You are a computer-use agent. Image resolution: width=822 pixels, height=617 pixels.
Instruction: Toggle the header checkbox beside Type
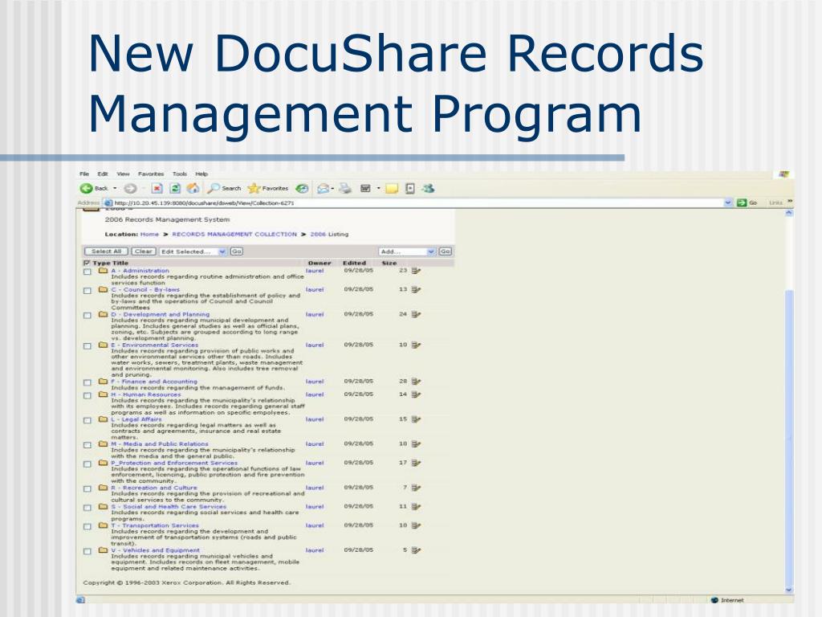coord(87,263)
